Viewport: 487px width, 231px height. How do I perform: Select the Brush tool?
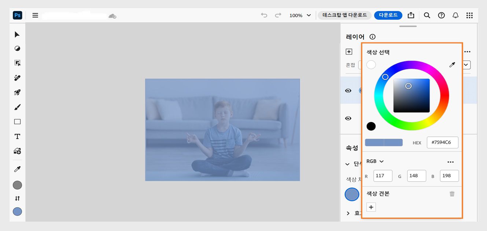(17, 107)
